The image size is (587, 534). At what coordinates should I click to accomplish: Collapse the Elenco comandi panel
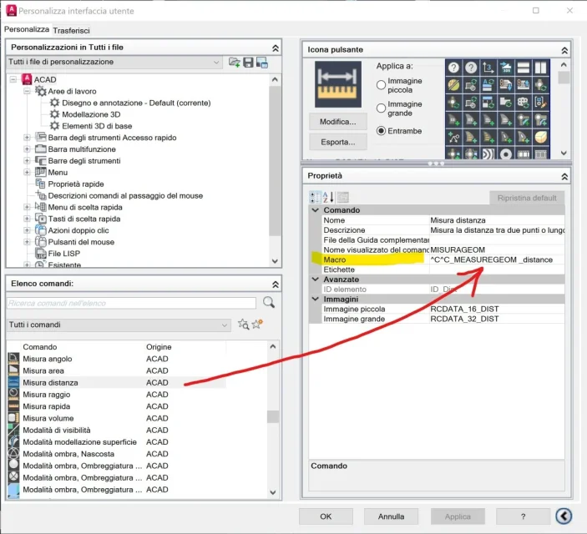276,285
